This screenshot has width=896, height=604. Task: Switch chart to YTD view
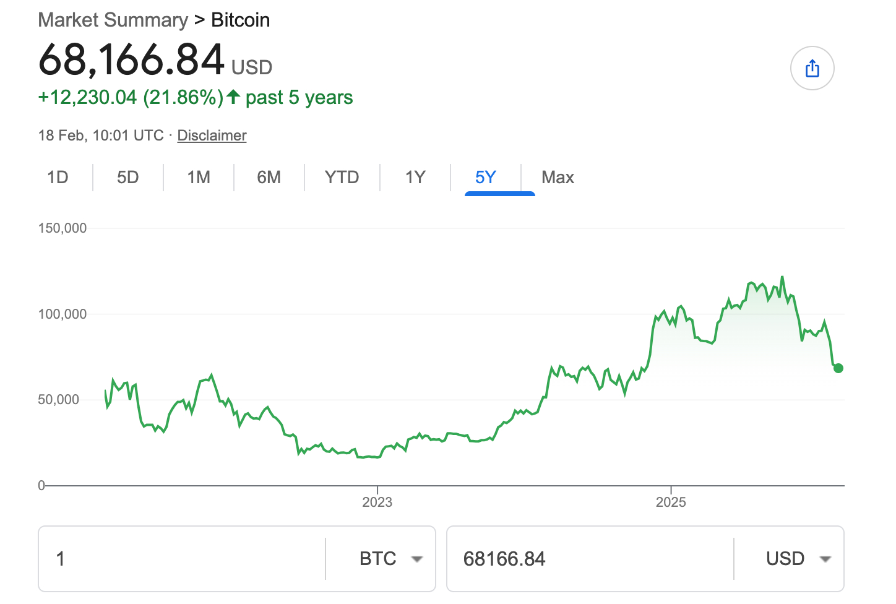[342, 178]
